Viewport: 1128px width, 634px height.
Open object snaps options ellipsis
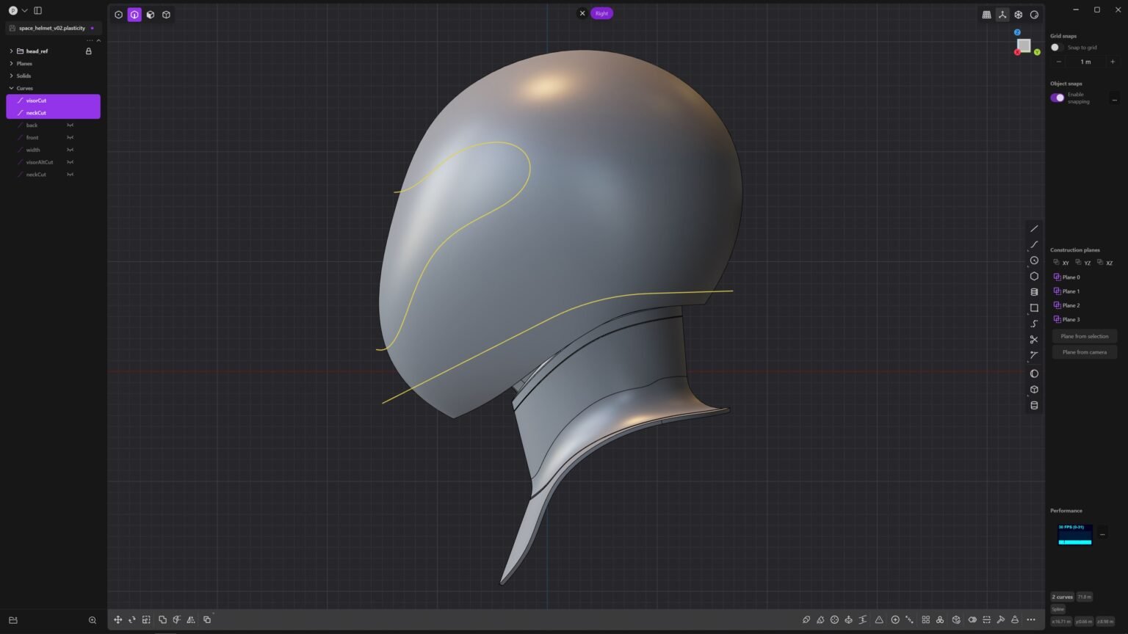1114,98
